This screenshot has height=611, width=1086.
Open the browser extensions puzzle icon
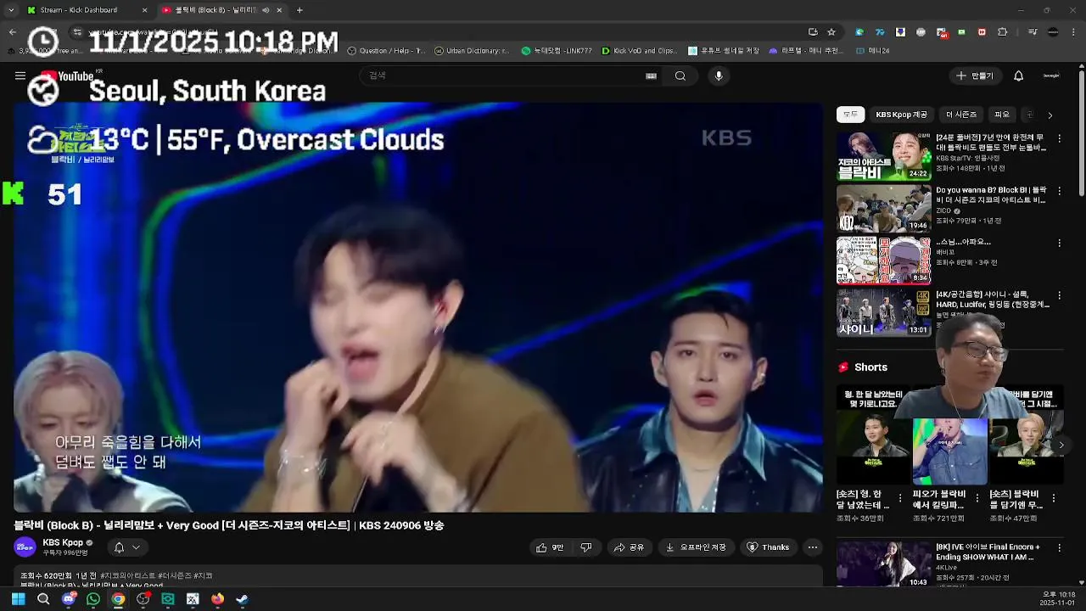pyautogui.click(x=1002, y=32)
